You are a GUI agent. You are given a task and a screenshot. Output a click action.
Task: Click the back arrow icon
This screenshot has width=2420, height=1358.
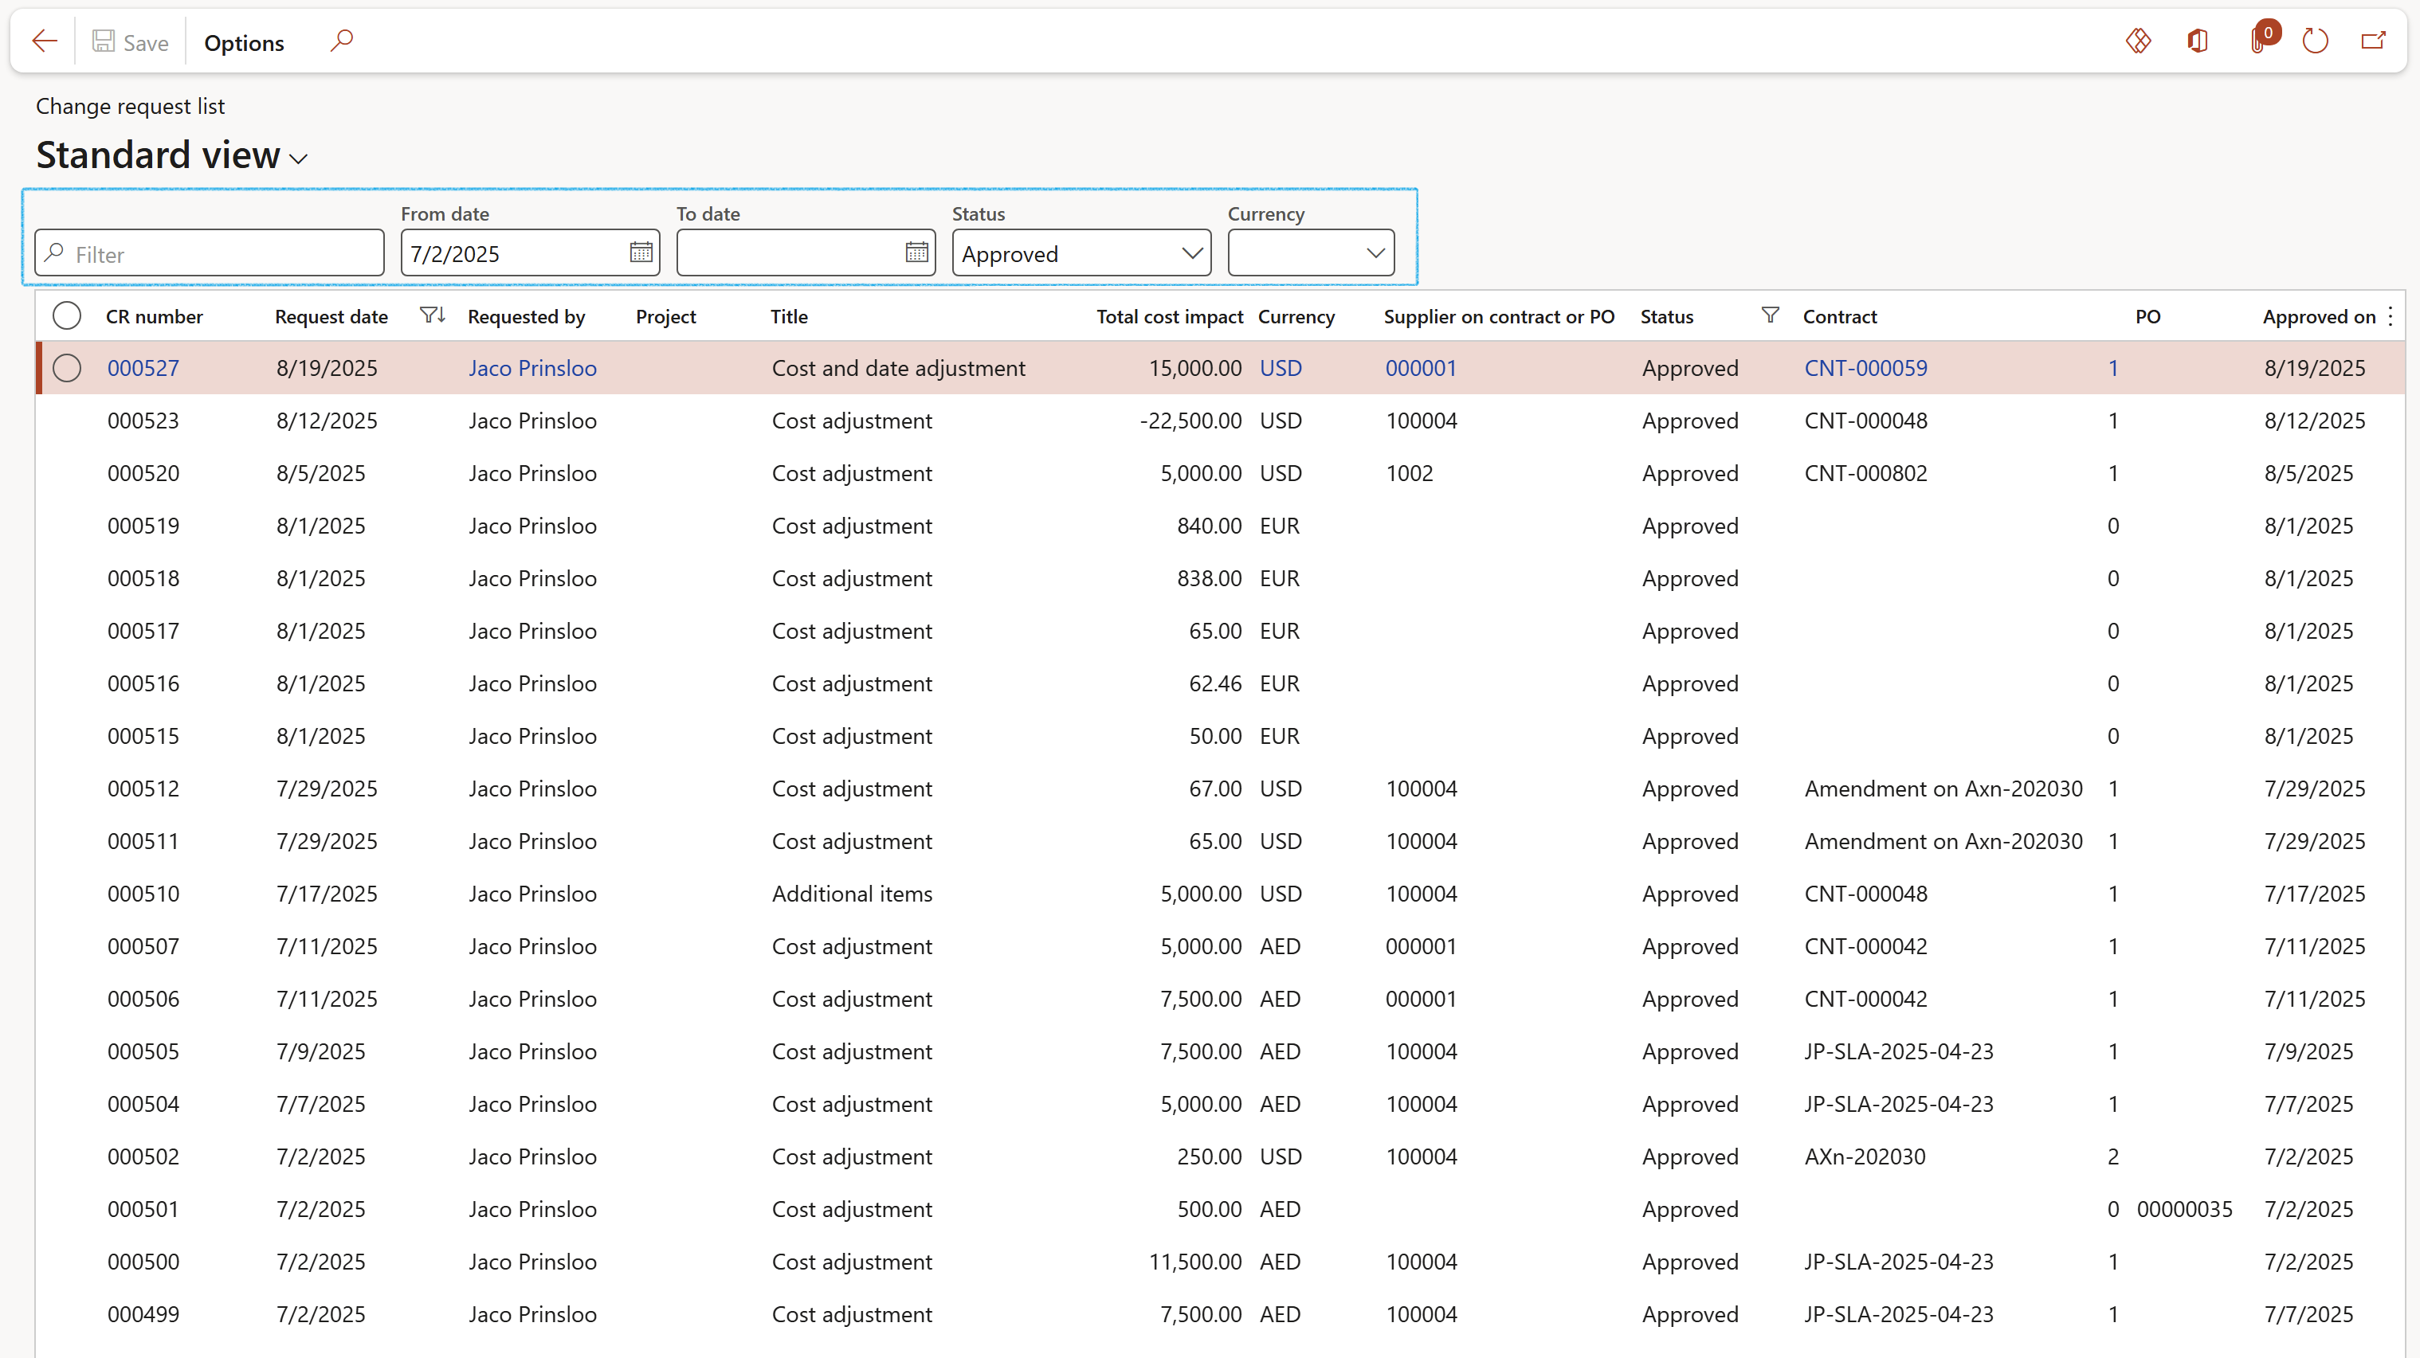[x=44, y=41]
